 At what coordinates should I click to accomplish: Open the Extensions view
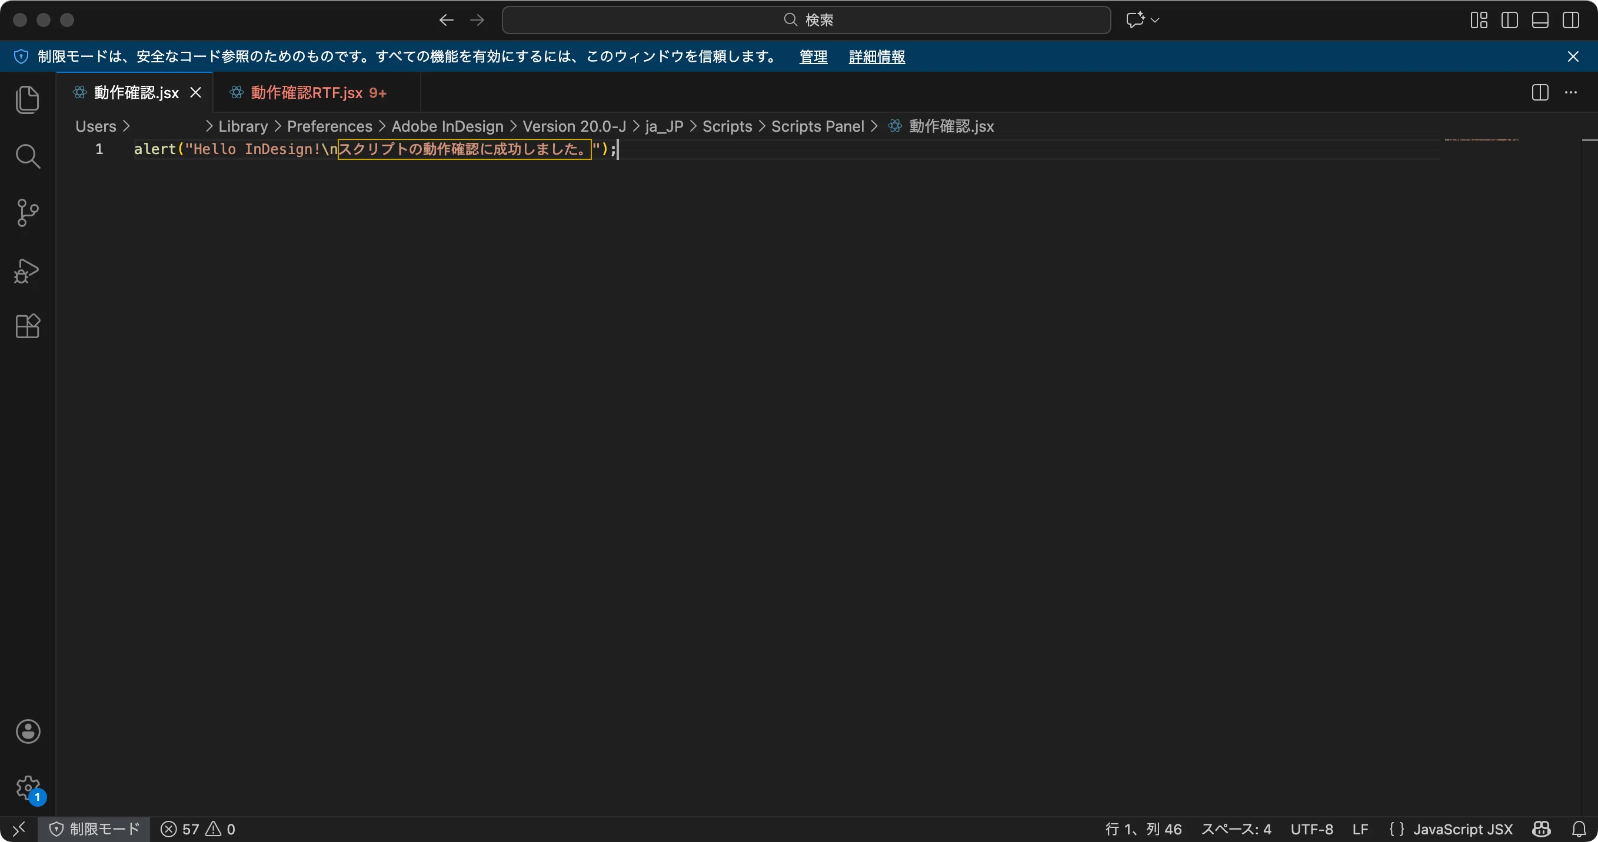(x=27, y=326)
